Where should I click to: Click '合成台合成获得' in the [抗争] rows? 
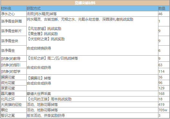pyautogui.click(x=39, y=68)
